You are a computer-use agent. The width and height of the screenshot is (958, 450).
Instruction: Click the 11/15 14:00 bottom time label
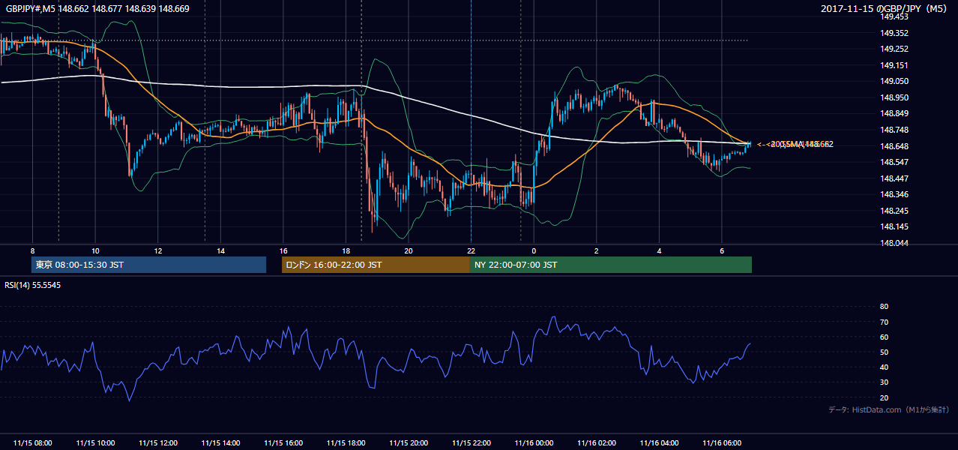click(220, 443)
